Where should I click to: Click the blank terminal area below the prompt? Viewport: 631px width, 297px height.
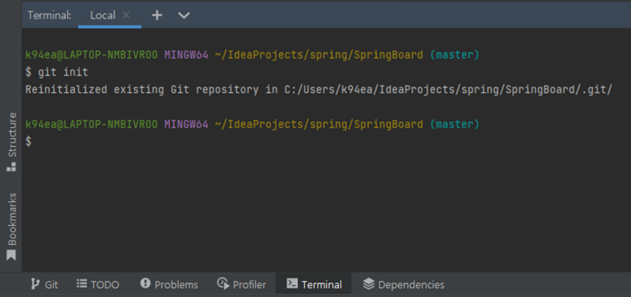308,210
